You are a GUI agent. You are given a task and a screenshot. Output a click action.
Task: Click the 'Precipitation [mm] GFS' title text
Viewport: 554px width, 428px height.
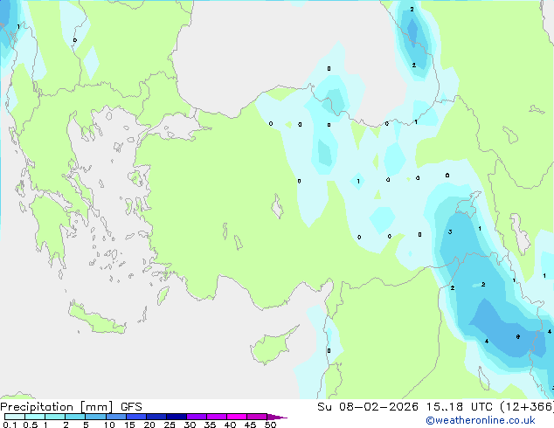[71, 407]
